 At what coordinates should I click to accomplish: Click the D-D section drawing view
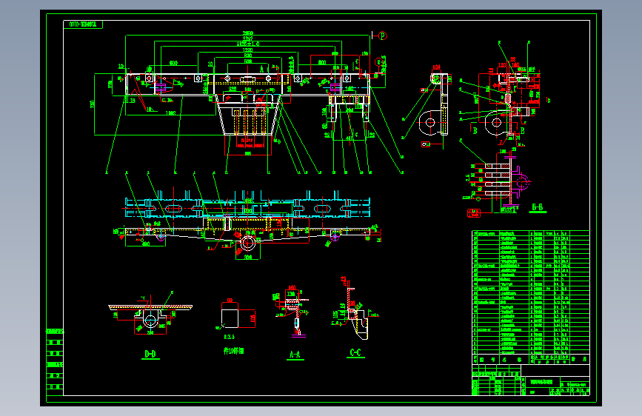[150, 314]
